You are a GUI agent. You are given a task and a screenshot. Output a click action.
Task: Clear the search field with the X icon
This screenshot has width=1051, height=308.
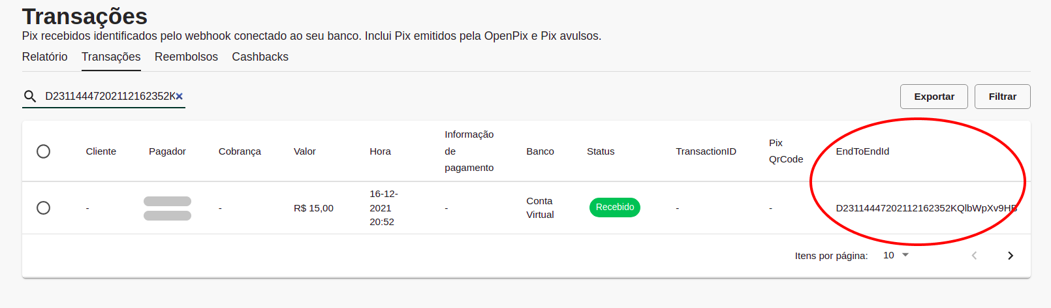tap(180, 97)
